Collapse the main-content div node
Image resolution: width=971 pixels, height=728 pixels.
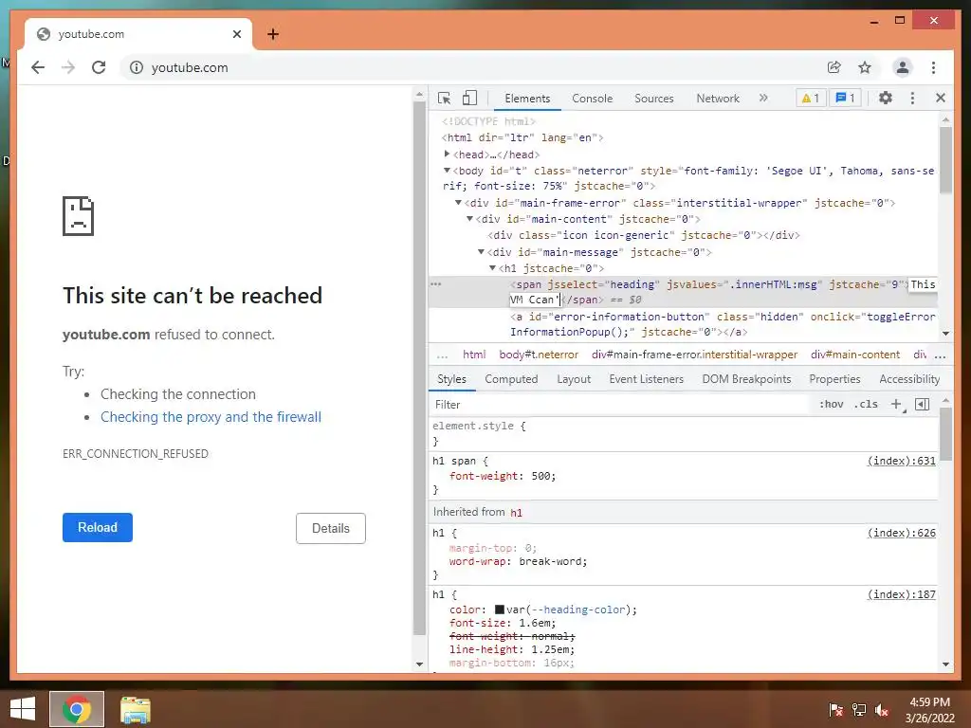(x=470, y=219)
